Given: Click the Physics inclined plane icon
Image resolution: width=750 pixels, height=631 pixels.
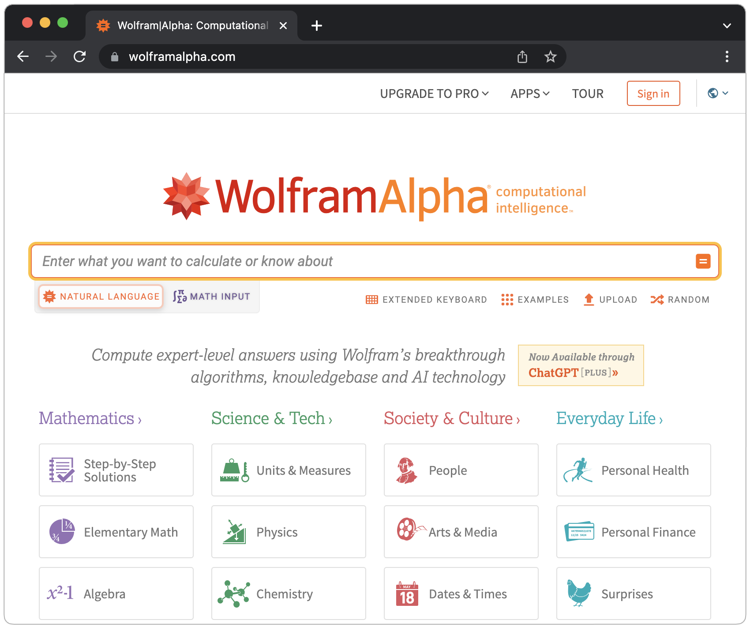Looking at the screenshot, I should 234,532.
